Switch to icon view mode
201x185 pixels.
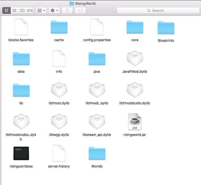coord(7,10)
